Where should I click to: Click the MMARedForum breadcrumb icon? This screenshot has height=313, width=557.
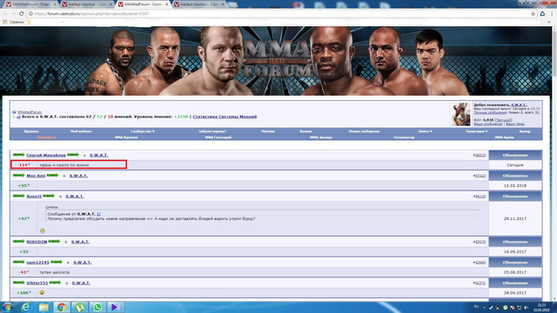(x=14, y=112)
